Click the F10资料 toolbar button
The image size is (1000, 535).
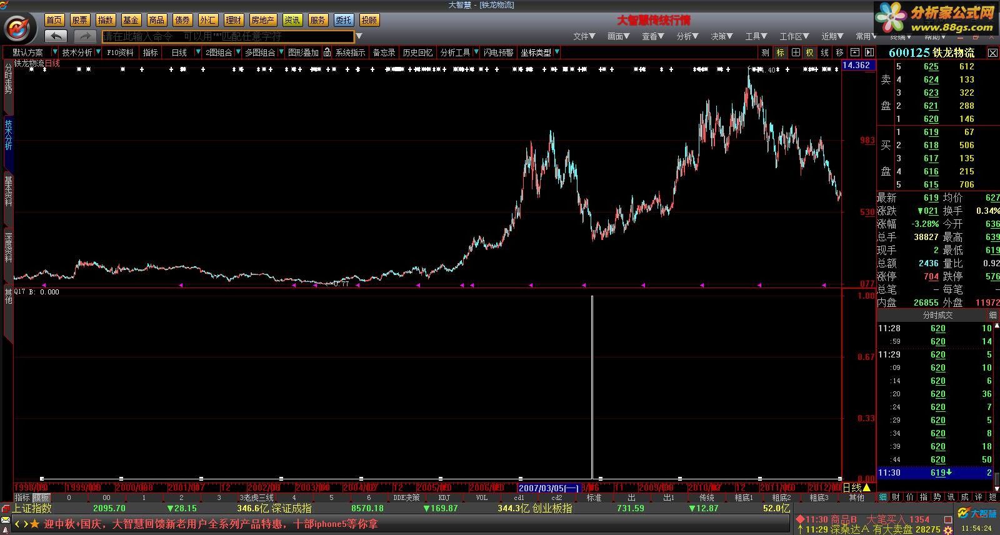[119, 52]
